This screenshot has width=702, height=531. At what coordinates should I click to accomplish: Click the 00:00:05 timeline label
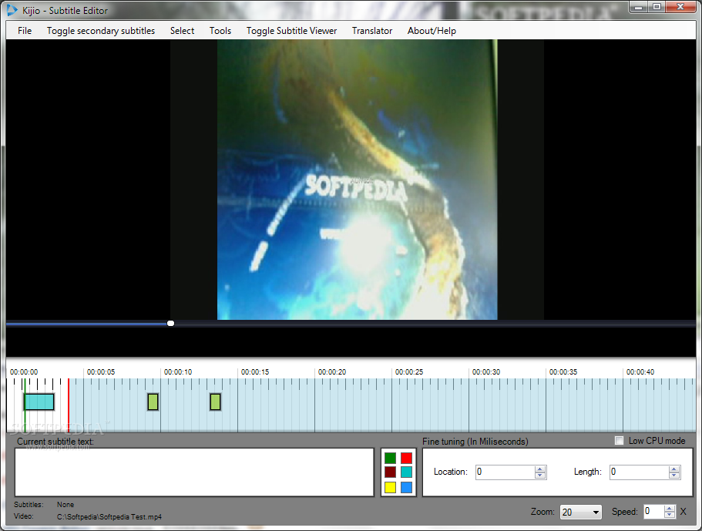click(x=101, y=371)
